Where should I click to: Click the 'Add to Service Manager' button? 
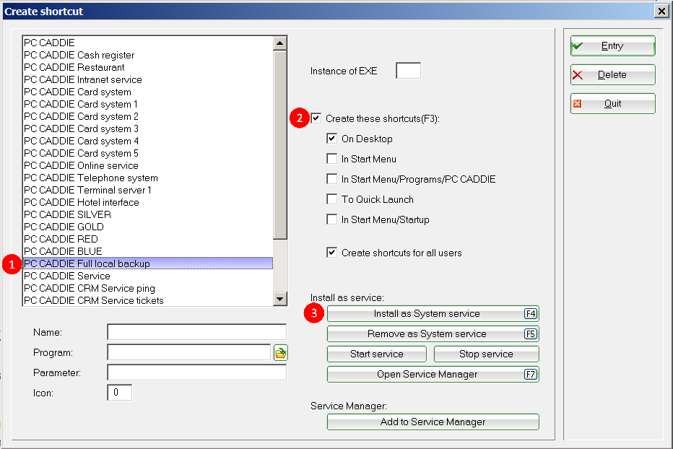click(433, 422)
